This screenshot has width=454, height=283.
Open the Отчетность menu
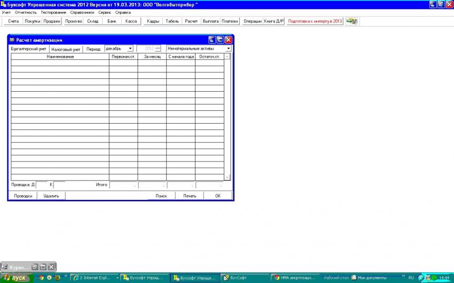pos(26,12)
